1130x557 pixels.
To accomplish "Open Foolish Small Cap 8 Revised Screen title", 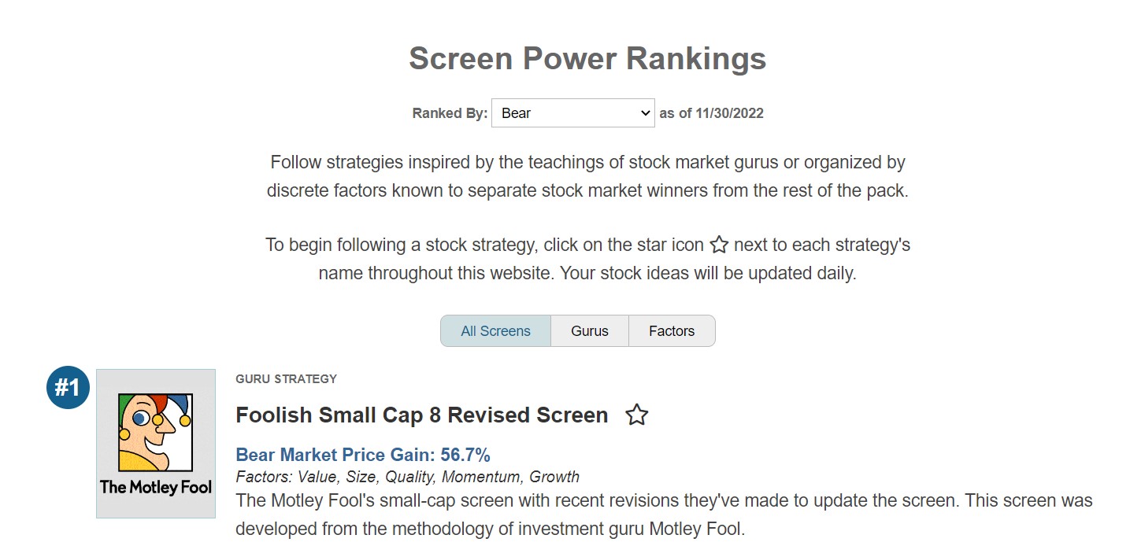I will point(422,415).
